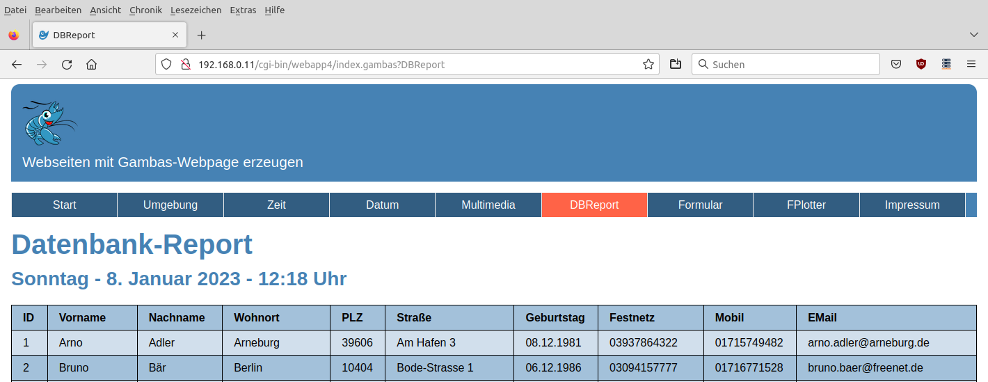This screenshot has width=988, height=382.
Task: Open a new tab with plus button
Action: (201, 35)
